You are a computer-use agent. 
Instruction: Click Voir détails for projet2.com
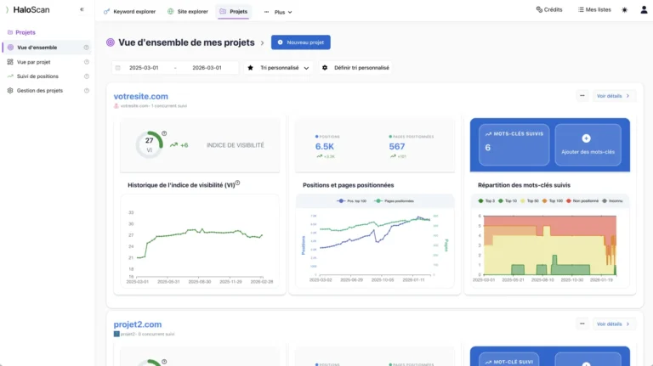pyautogui.click(x=613, y=324)
